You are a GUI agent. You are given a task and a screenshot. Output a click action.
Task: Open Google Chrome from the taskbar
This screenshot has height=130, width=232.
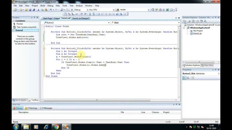click(x=56, y=127)
